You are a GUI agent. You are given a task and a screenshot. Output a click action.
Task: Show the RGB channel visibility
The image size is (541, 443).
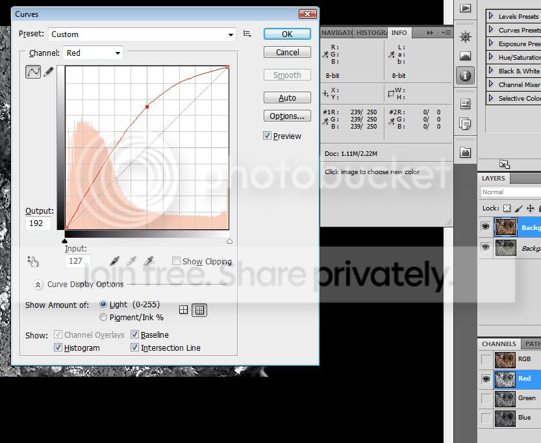point(486,359)
